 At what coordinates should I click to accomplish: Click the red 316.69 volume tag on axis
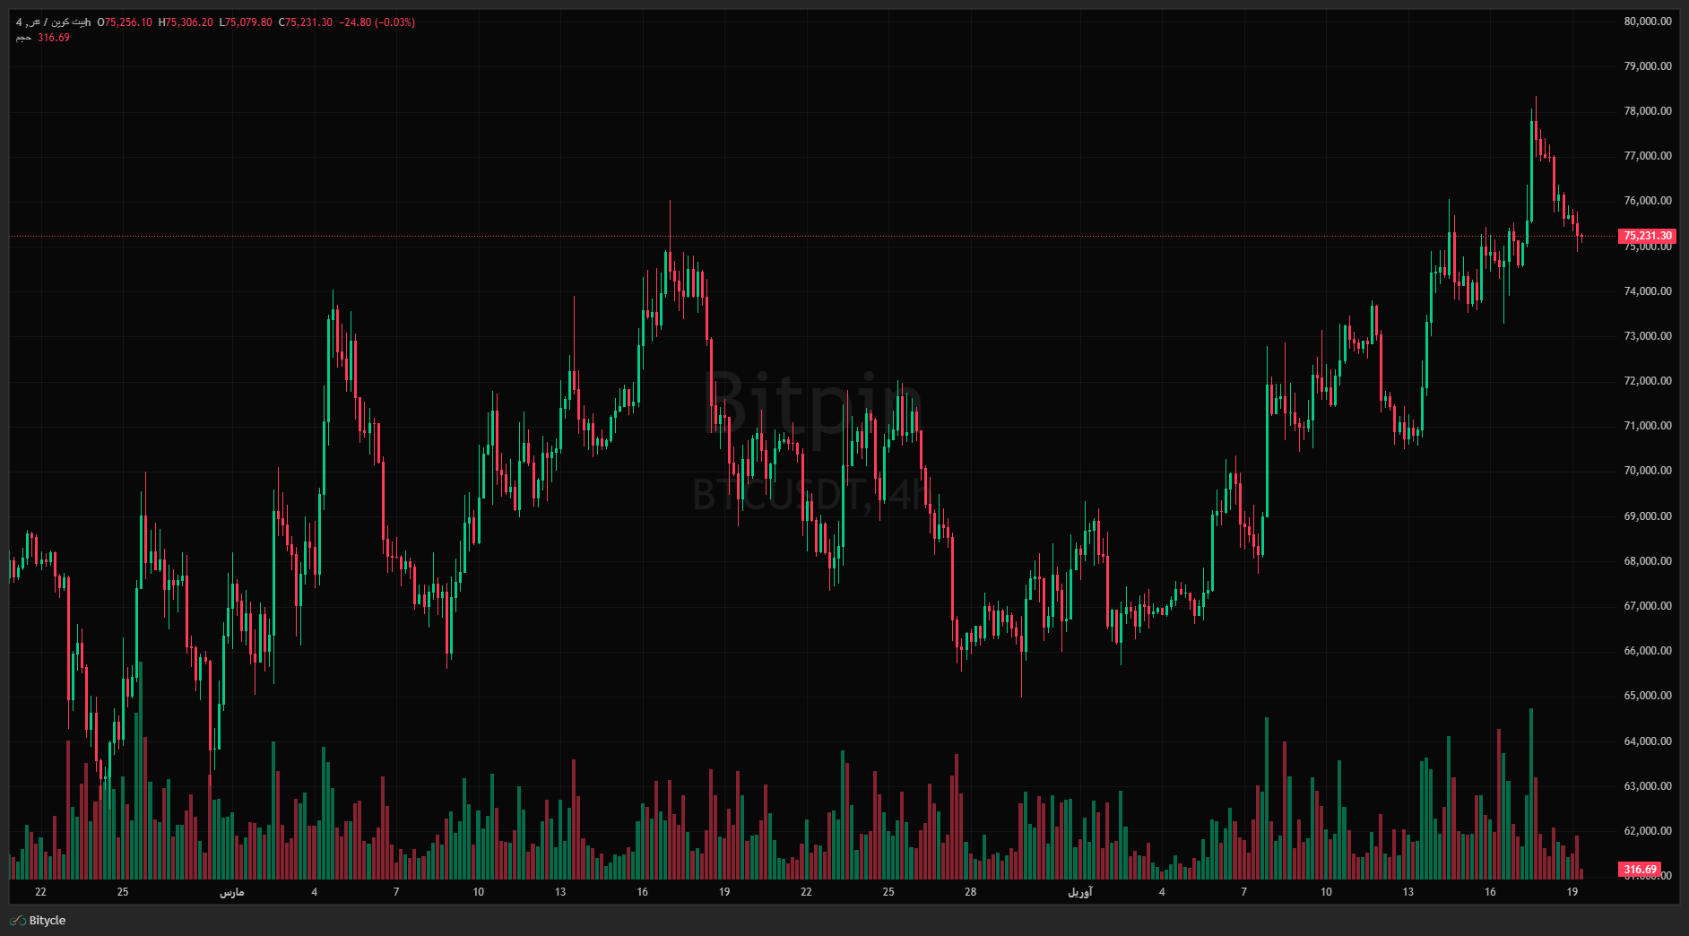point(1640,869)
